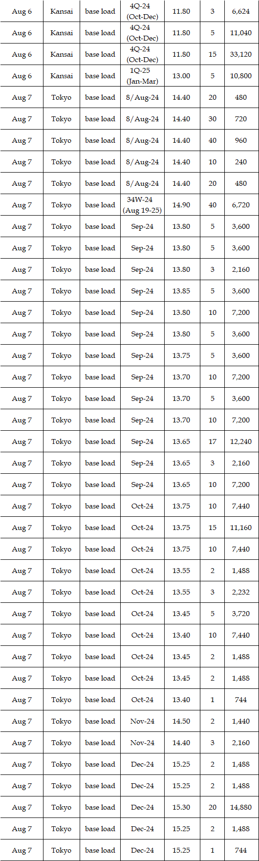
Task: Click the 13.00 price cell
Action: [x=182, y=76]
